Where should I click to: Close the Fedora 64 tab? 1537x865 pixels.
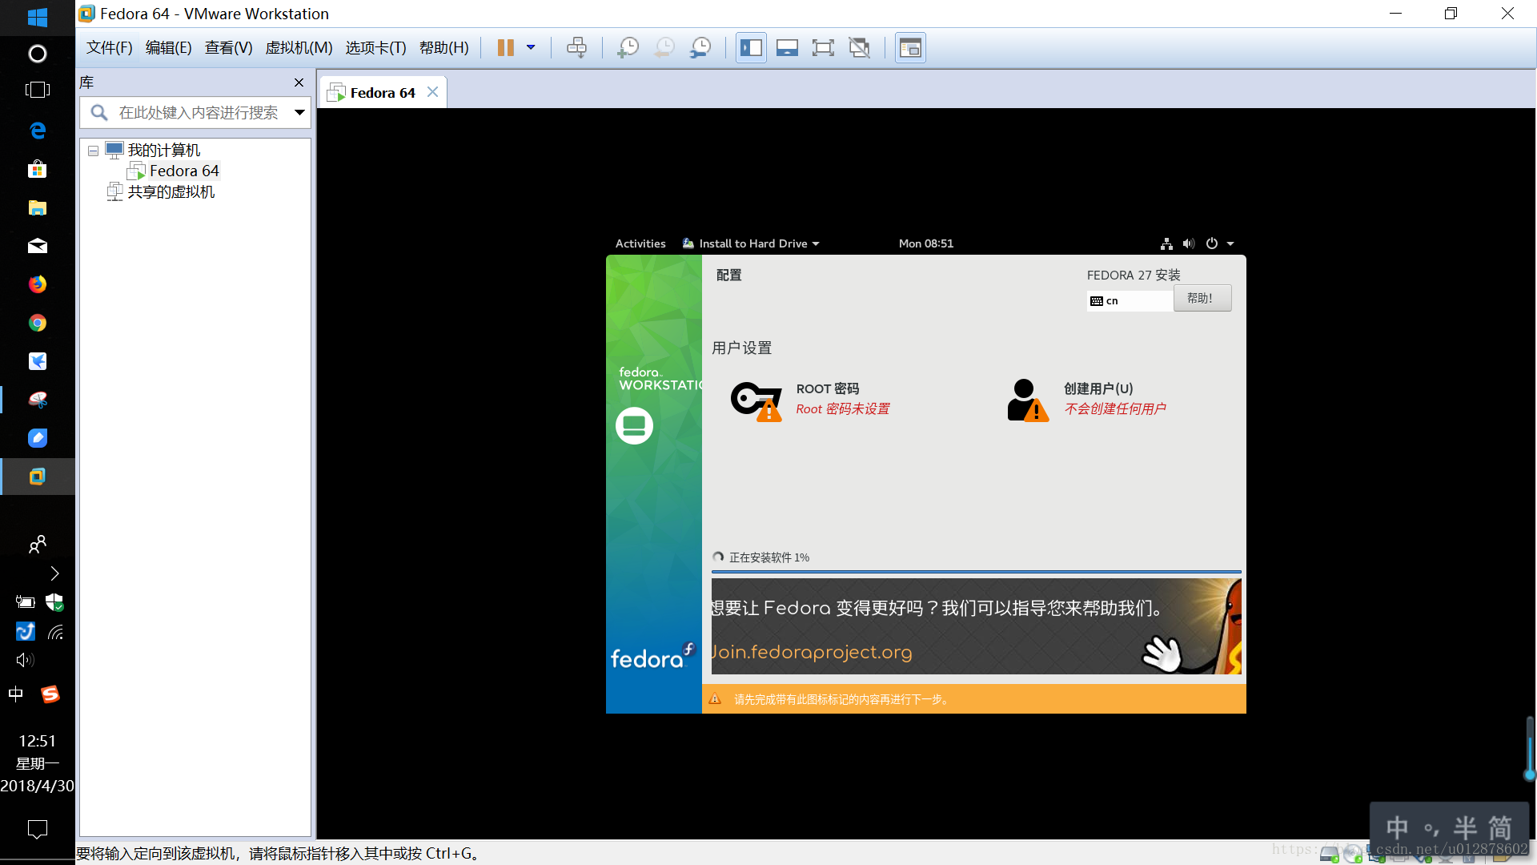(x=432, y=92)
